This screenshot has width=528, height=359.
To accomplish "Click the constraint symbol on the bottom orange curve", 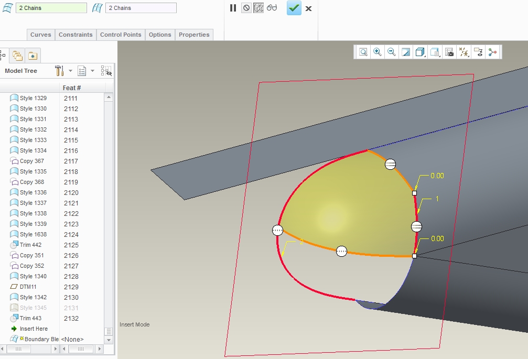I will [341, 251].
